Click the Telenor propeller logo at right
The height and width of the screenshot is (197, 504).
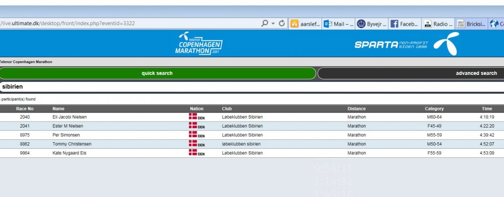446,44
